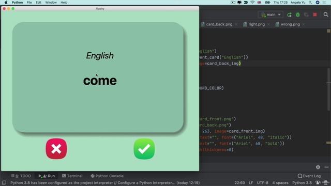Image resolution: width=331 pixels, height=186 pixels.
Task: Open the 'main' run configuration dropdown
Action: (x=270, y=14)
